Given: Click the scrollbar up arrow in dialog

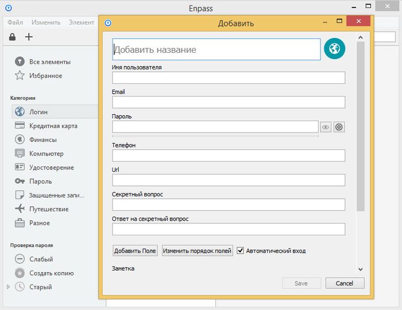Looking at the screenshot, I should pos(361,38).
